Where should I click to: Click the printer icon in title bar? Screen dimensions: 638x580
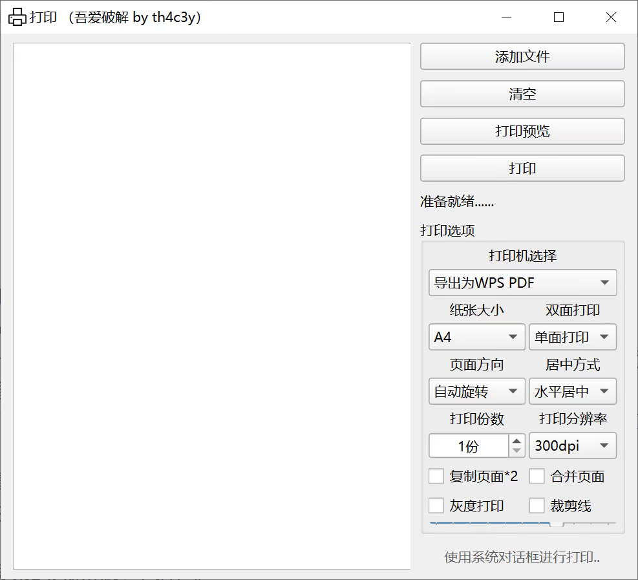tap(17, 17)
